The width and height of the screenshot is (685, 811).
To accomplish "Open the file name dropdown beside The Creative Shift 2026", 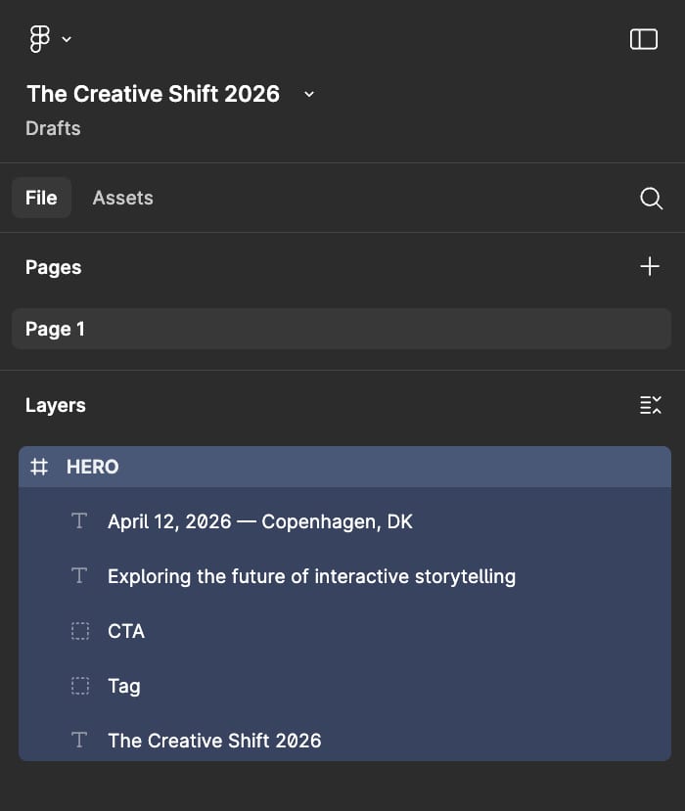I will [308, 95].
